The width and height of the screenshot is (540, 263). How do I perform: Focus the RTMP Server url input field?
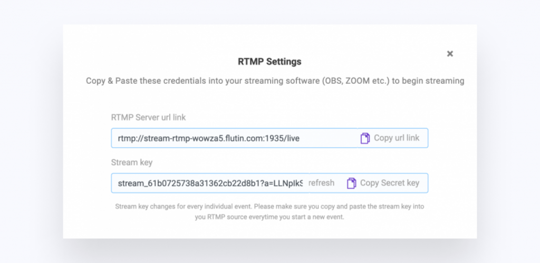point(234,138)
